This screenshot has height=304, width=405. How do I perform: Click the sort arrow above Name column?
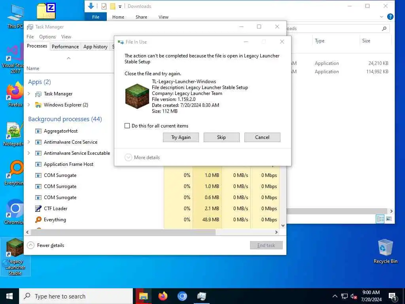(x=69, y=58)
